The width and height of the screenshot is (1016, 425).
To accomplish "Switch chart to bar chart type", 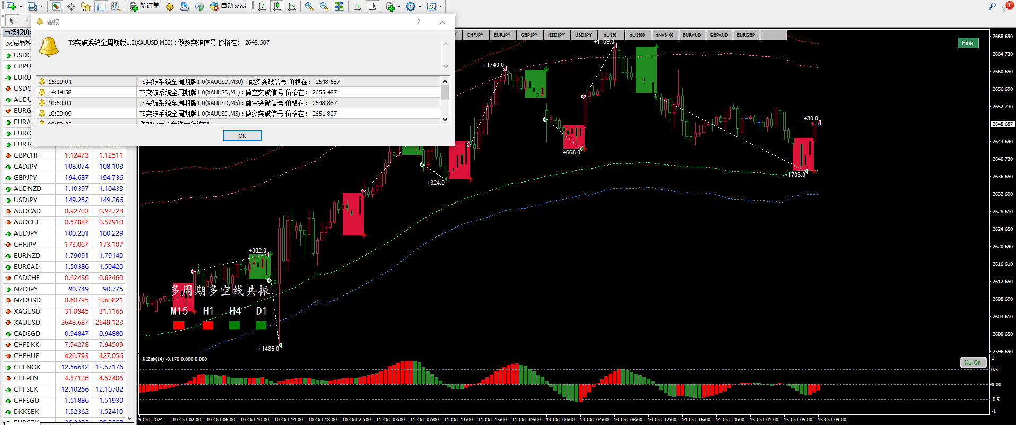I will [262, 6].
